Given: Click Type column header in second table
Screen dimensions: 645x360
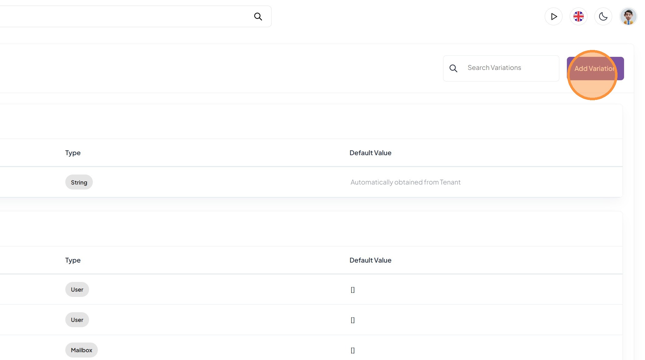Looking at the screenshot, I should click(x=73, y=260).
